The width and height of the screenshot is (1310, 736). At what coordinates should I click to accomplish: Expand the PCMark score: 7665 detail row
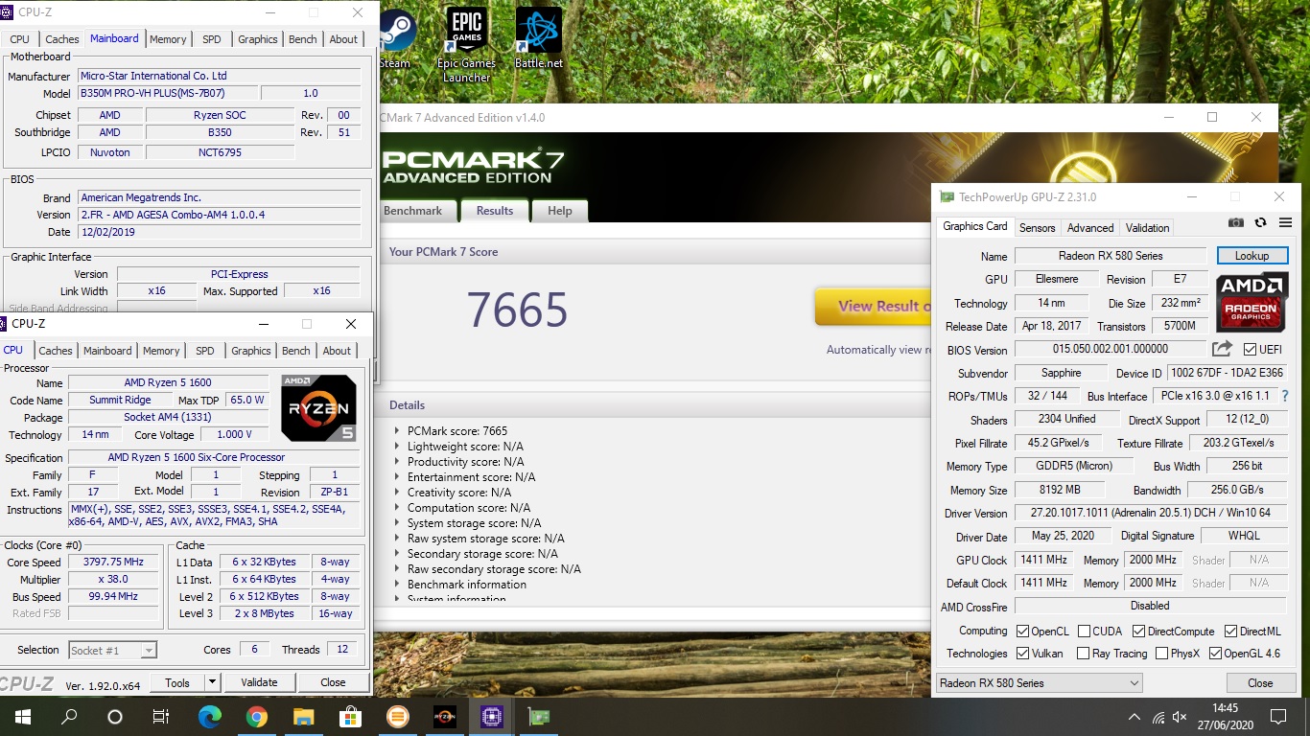click(398, 431)
